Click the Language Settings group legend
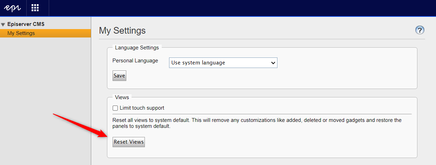Viewport: 436px width, 165px height. point(137,48)
